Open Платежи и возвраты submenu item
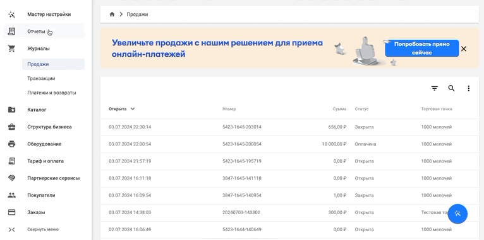Screen dimensions: 484x240 (52, 93)
